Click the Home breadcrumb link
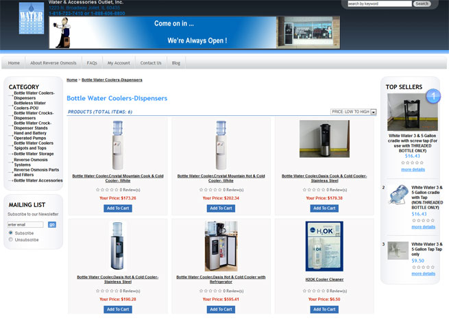Viewport: 449px width, 336px height. 72,80
